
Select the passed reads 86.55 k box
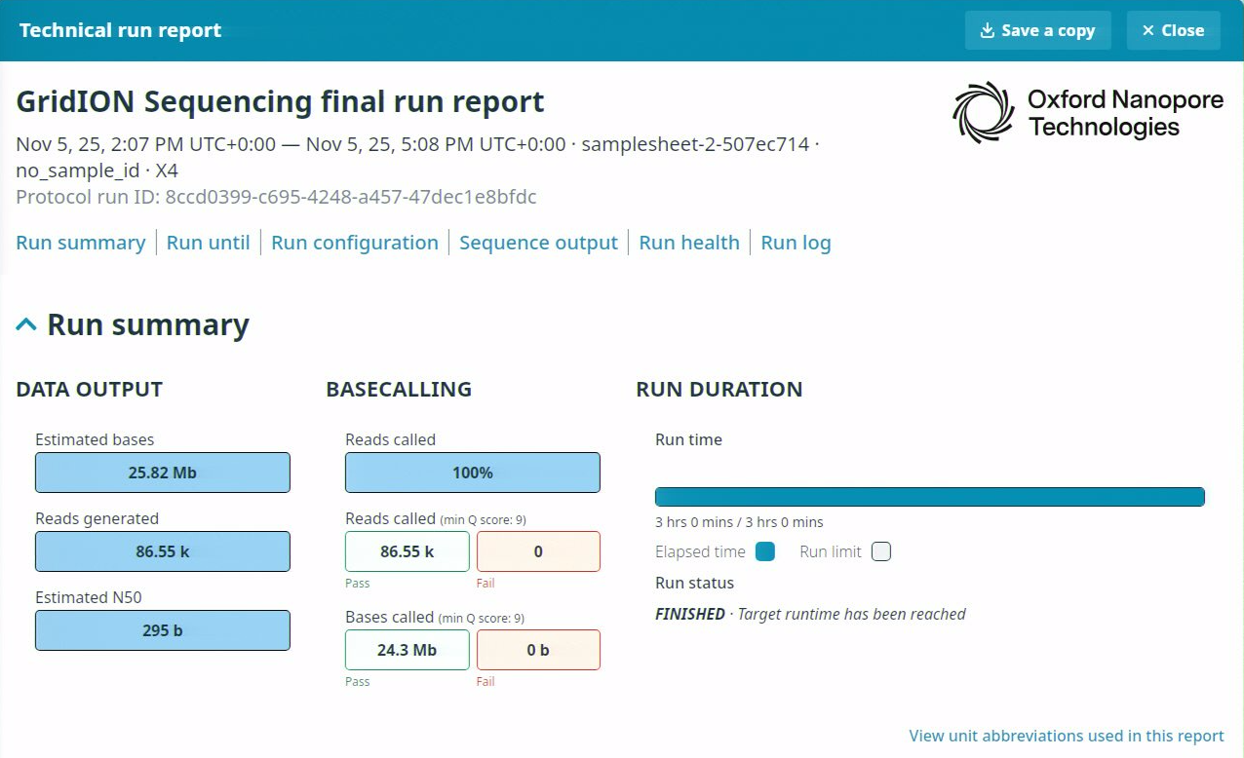(x=408, y=551)
